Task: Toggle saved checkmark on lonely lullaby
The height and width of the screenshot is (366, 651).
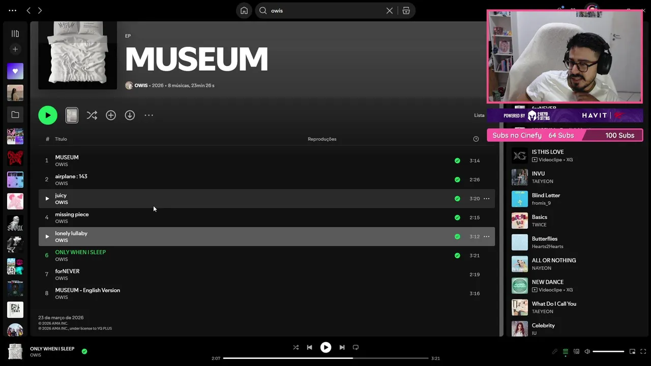Action: (x=457, y=236)
